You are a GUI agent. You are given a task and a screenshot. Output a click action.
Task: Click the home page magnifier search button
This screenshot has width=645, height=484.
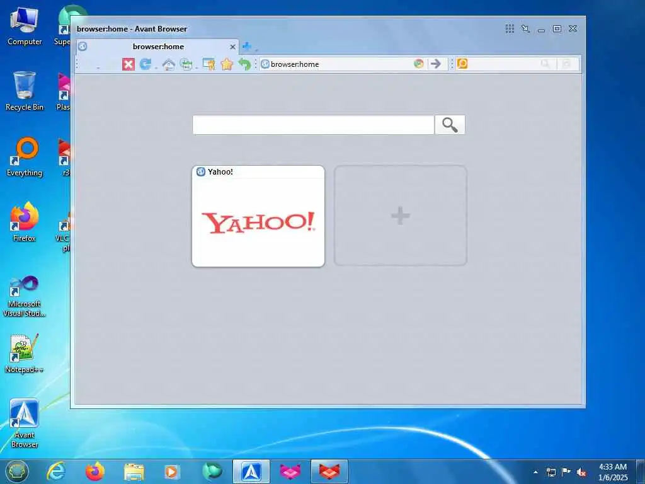tap(450, 125)
